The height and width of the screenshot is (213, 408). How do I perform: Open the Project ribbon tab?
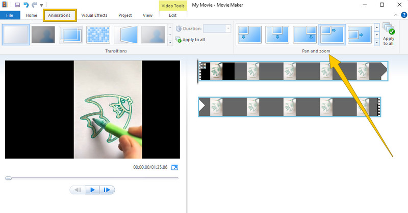(x=125, y=15)
